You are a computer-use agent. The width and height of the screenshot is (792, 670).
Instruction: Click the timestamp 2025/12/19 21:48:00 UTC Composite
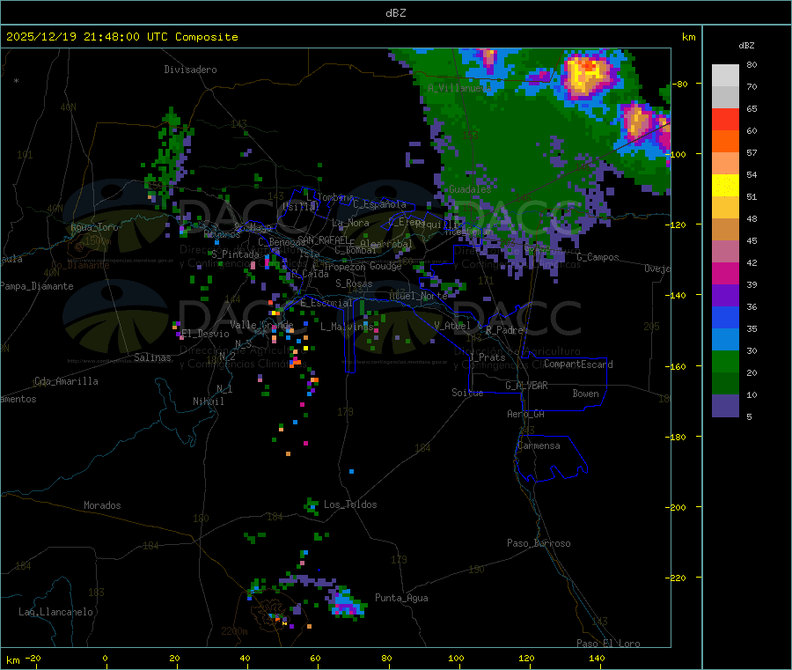coord(121,37)
